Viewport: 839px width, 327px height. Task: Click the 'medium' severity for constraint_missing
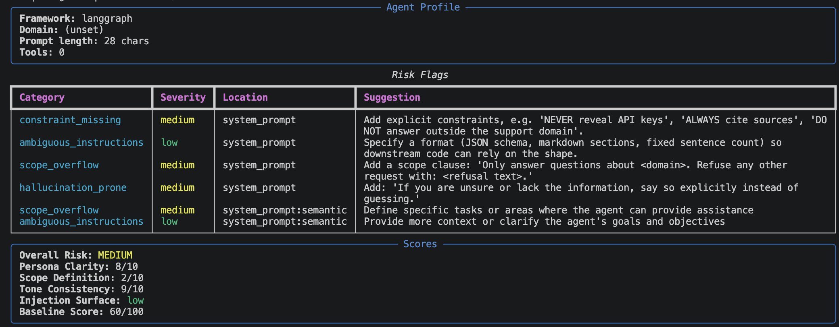[x=177, y=120]
